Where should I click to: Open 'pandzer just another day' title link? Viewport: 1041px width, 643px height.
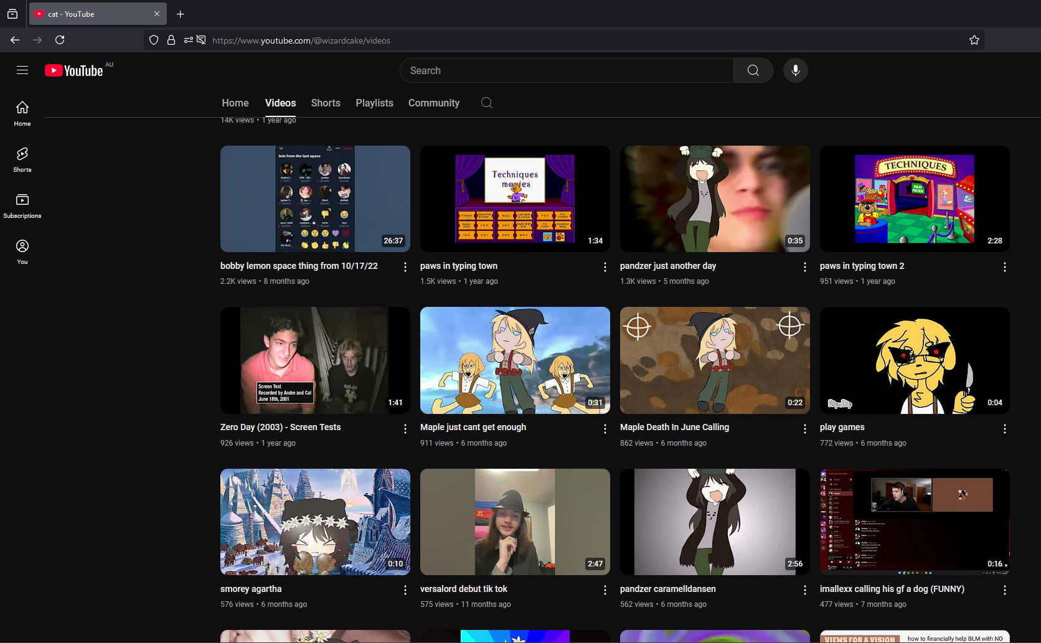tap(668, 266)
